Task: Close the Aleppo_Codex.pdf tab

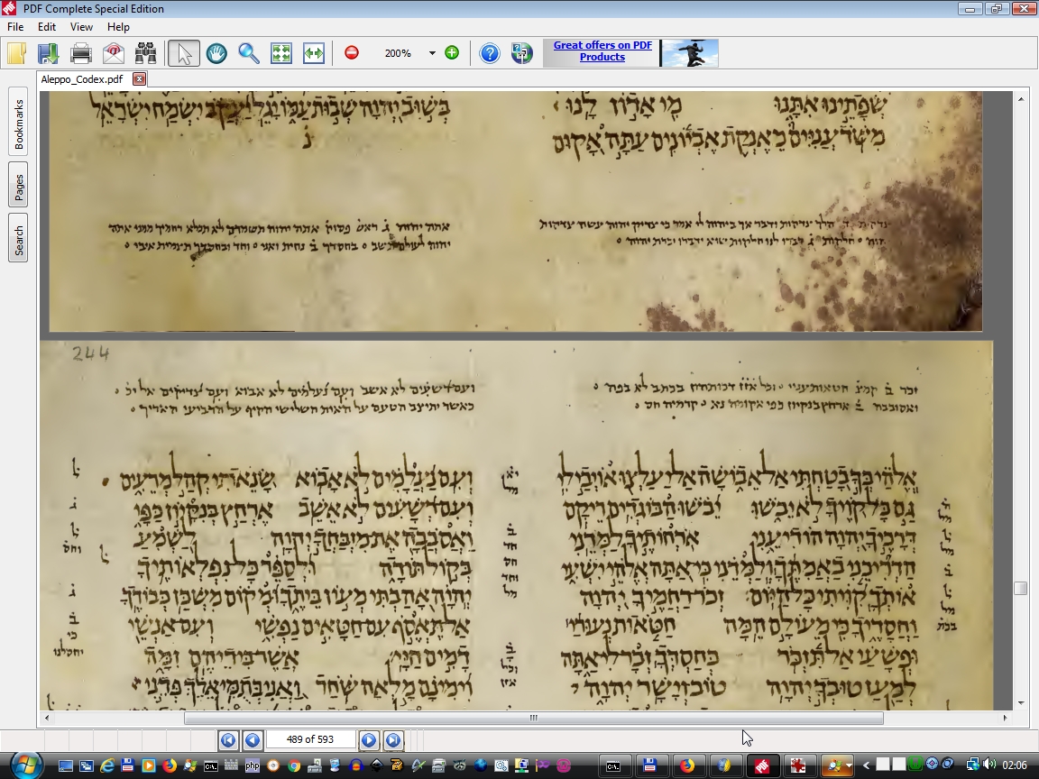Action: [139, 79]
